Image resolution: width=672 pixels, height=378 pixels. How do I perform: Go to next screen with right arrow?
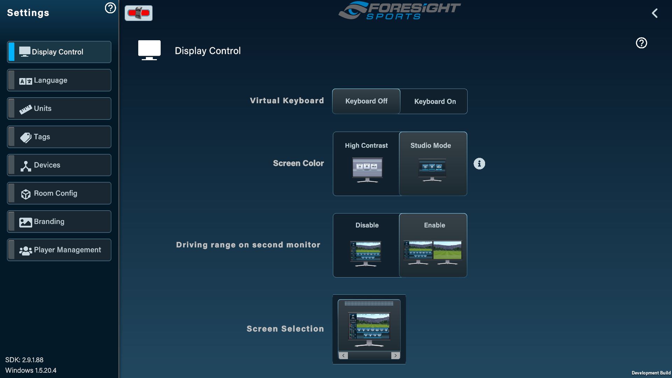[x=395, y=356]
